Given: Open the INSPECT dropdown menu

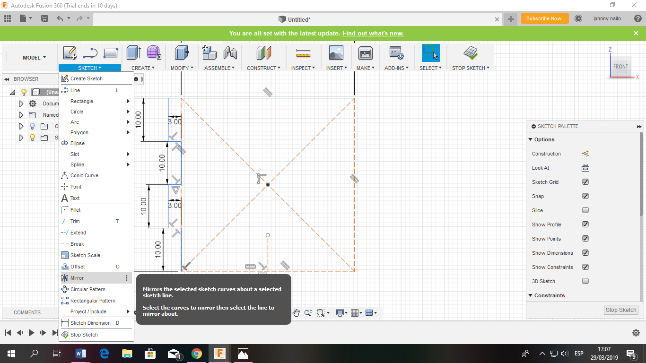Looking at the screenshot, I should tap(303, 68).
